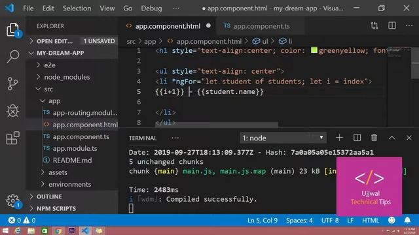Open the Search view in activity bar

click(x=12, y=56)
